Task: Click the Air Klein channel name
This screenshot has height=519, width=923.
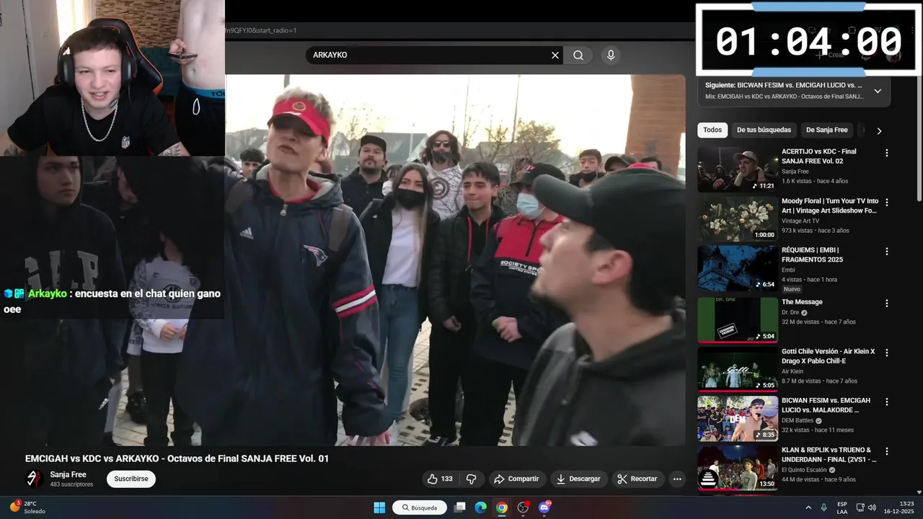Action: tap(792, 371)
